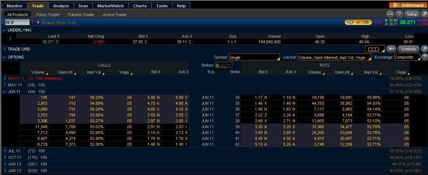
Task: Click the detach icon beside Symbols button
Action: pyautogui.click(x=424, y=49)
